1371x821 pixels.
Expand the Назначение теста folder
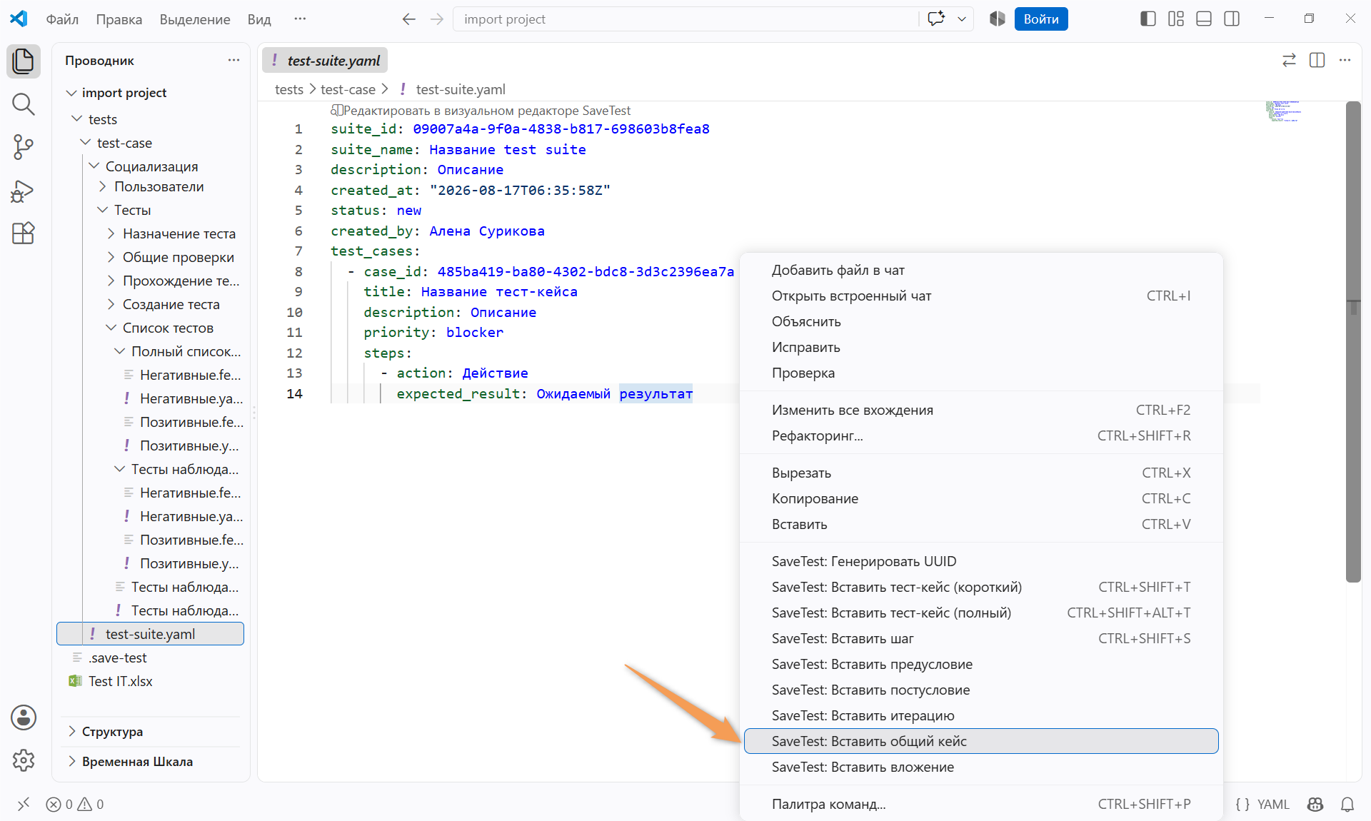tap(111, 233)
